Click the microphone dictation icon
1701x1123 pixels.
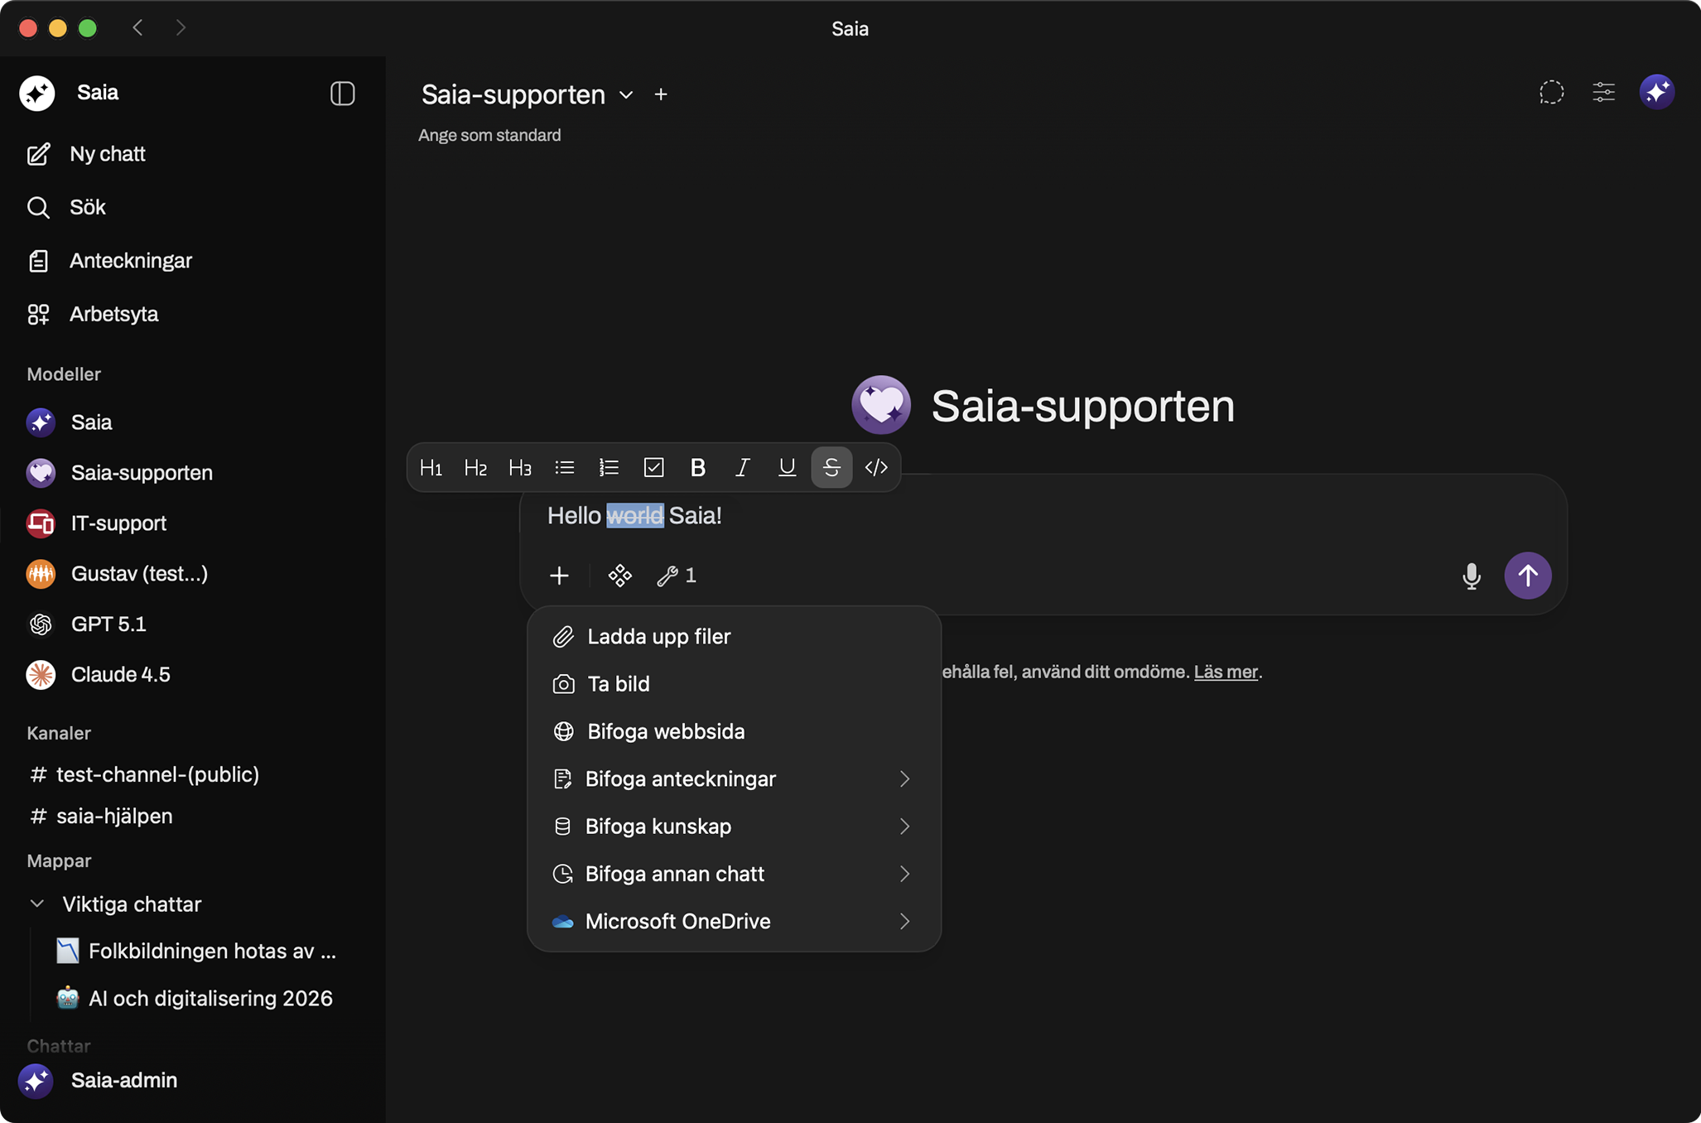coord(1471,576)
